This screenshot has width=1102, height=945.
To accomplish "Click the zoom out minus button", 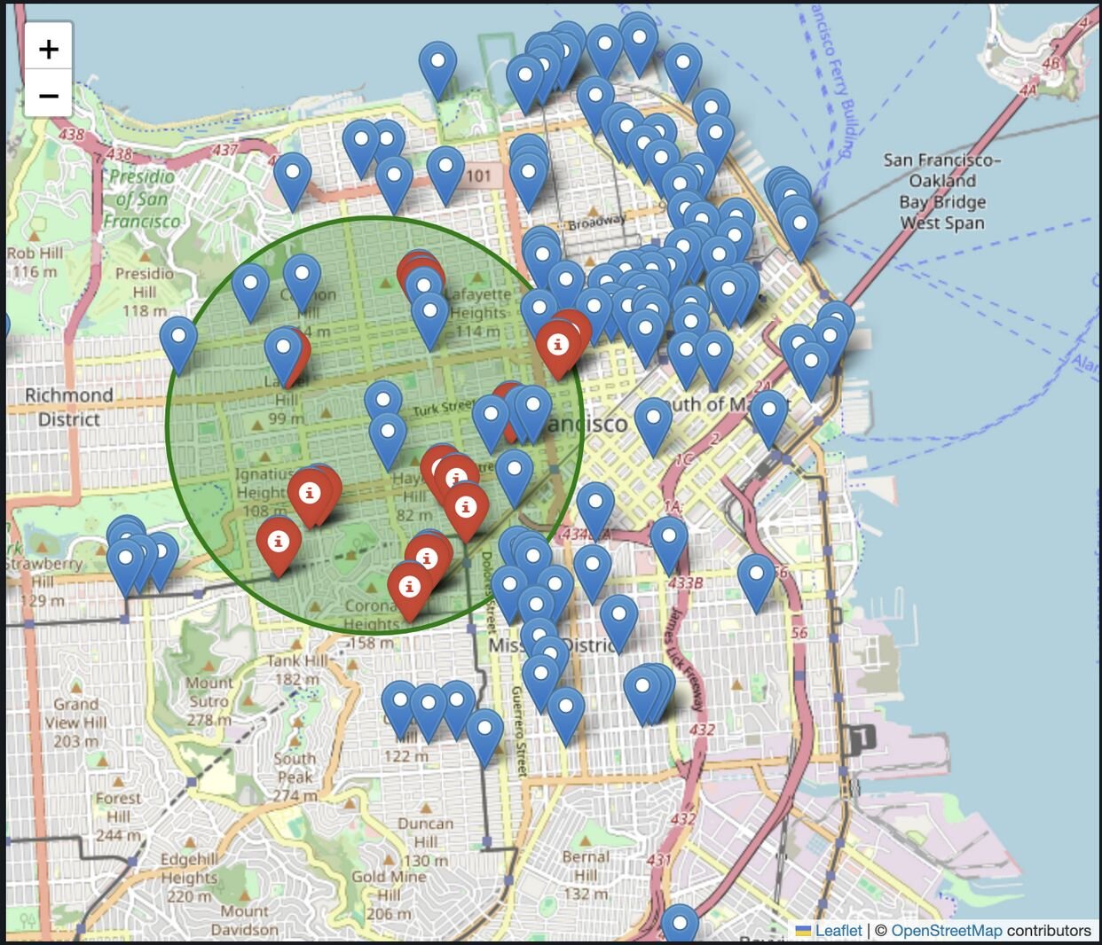I will [48, 95].
